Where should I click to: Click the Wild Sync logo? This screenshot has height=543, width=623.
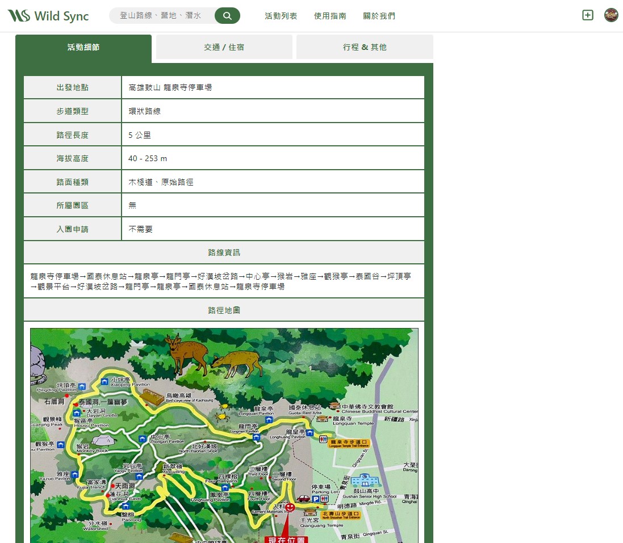coord(48,16)
